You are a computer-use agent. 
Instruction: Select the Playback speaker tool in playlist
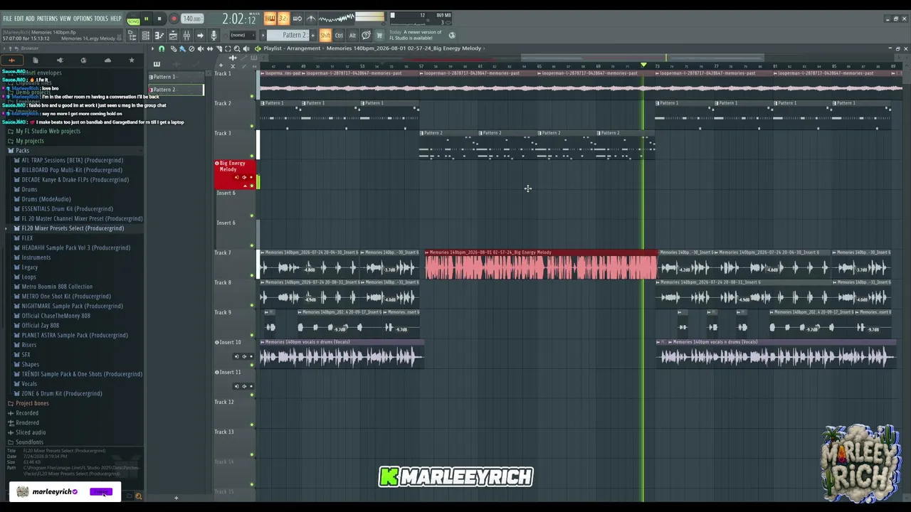[246, 49]
